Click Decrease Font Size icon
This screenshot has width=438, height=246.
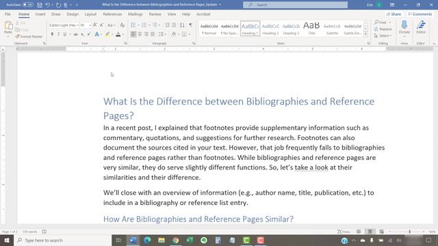102,25
